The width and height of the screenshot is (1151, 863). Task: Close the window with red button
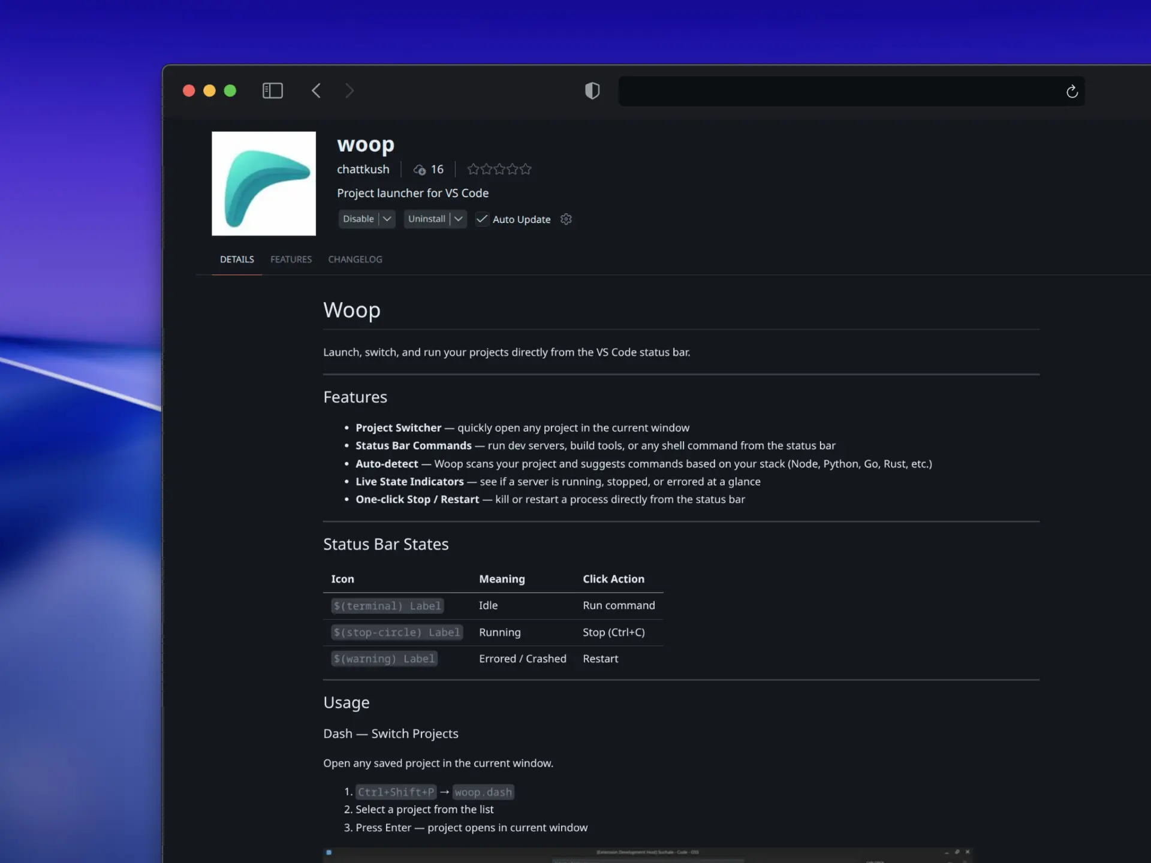coord(189,90)
